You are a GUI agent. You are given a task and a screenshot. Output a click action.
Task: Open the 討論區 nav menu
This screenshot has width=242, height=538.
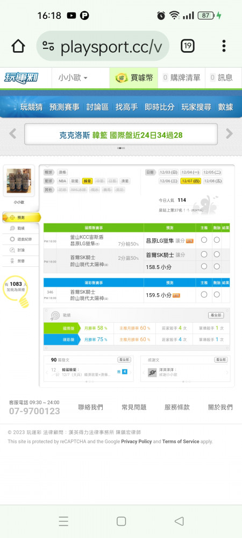tap(97, 107)
